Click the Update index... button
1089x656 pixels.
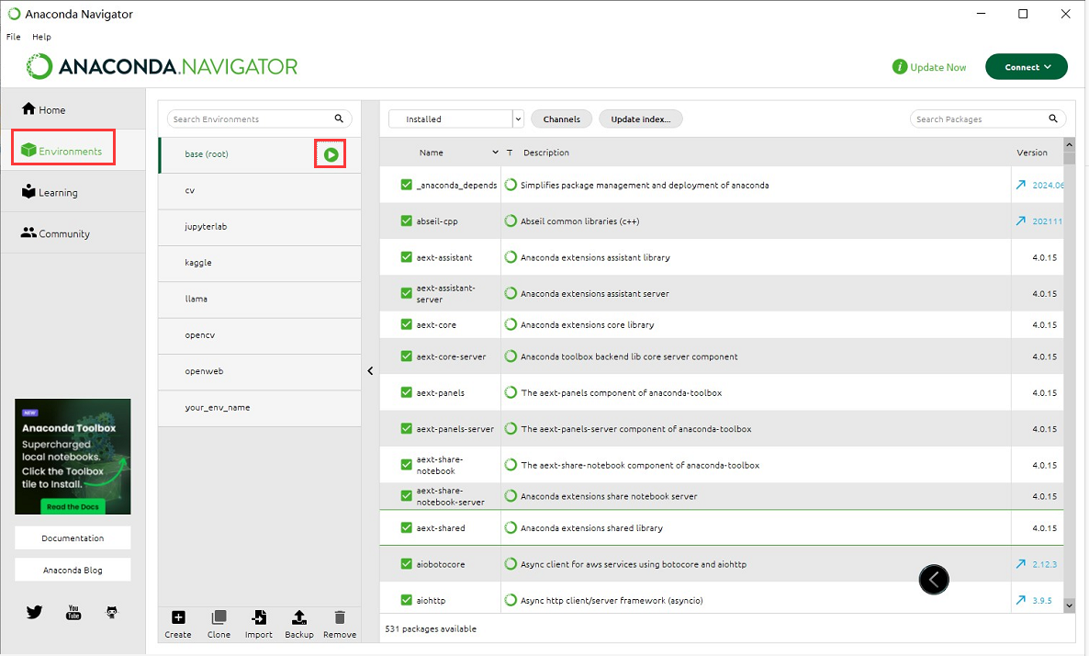(x=640, y=119)
